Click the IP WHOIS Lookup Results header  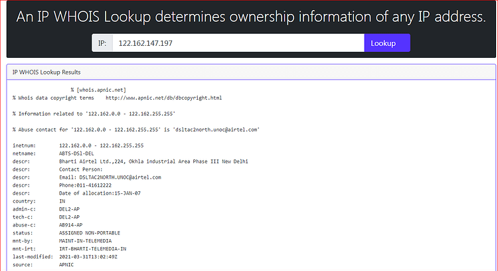pos(46,72)
